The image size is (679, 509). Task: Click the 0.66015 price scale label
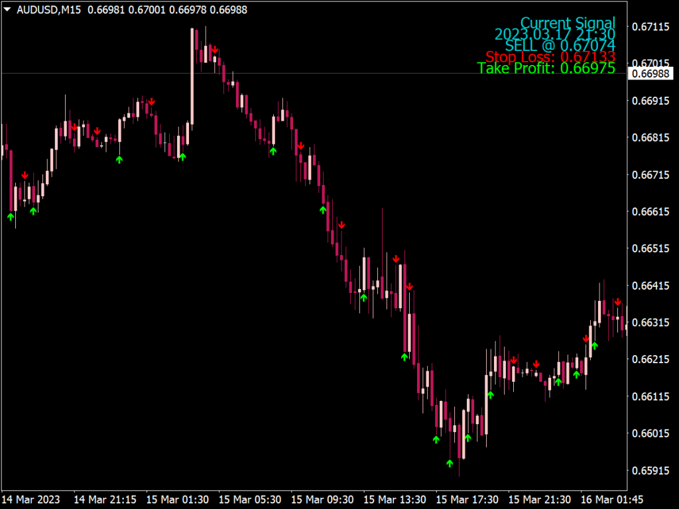click(650, 433)
